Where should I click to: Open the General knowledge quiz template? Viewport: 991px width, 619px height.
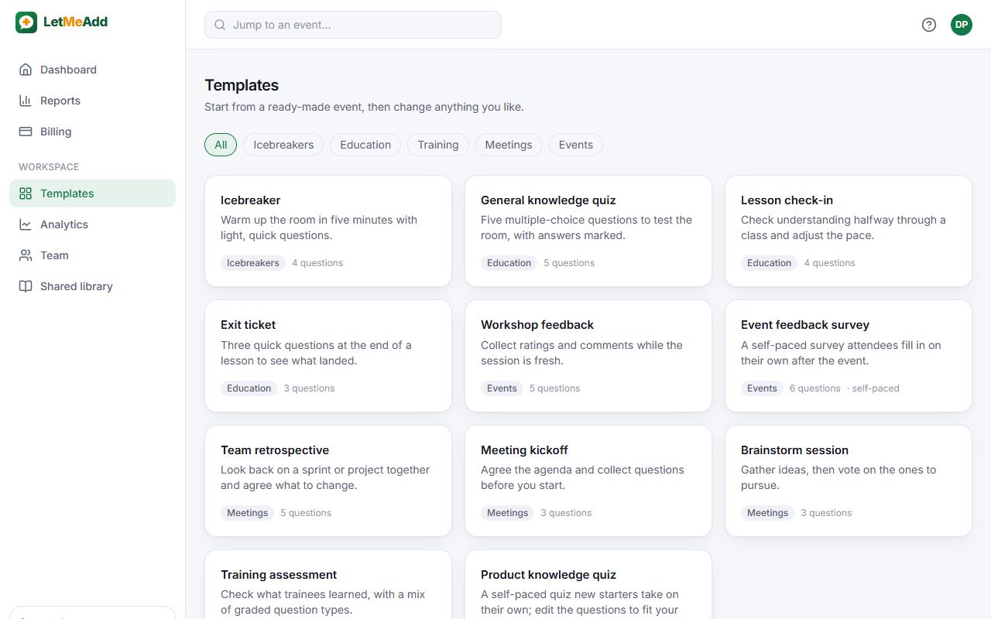(x=588, y=231)
